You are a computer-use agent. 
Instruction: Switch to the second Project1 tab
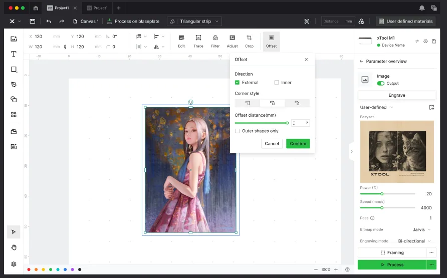(x=98, y=8)
